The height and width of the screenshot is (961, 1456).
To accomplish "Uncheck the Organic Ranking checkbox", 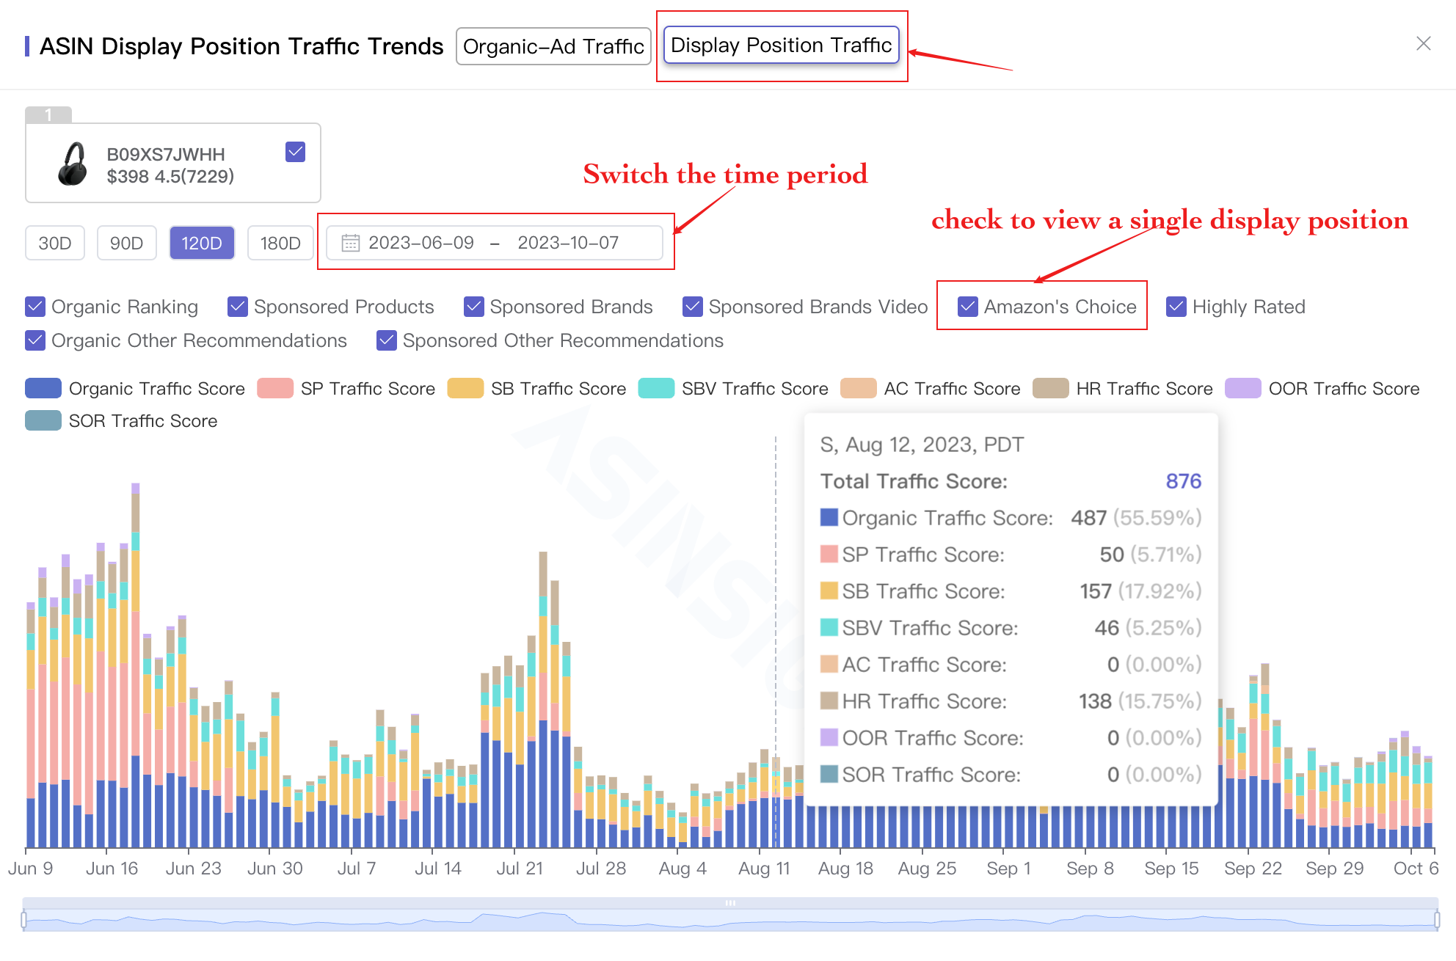I will click(34, 306).
